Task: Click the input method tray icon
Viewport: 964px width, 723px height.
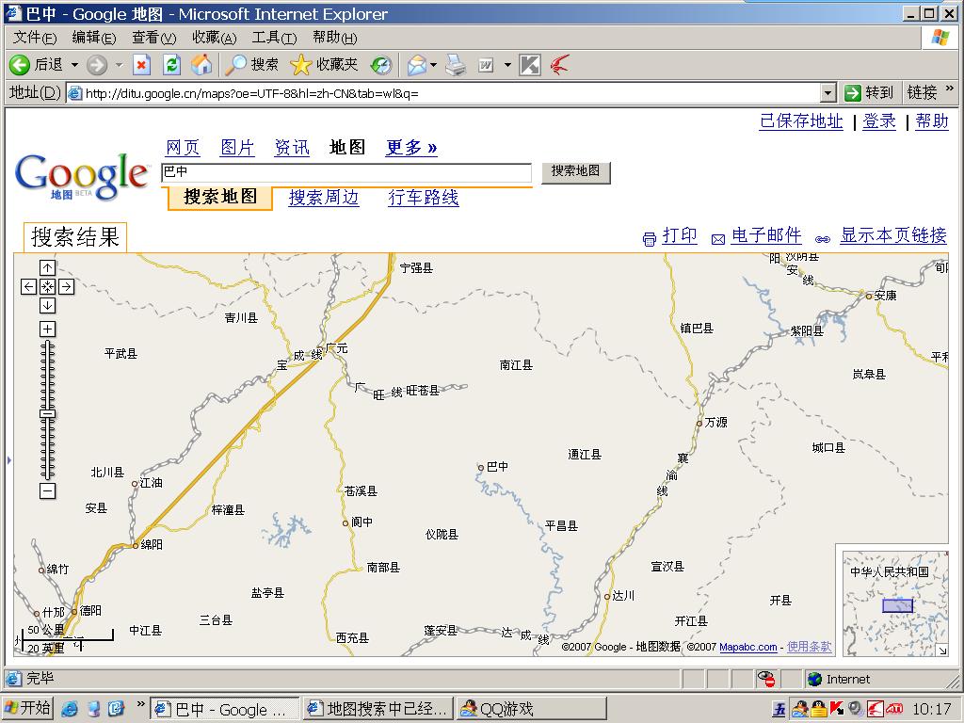Action: point(779,710)
